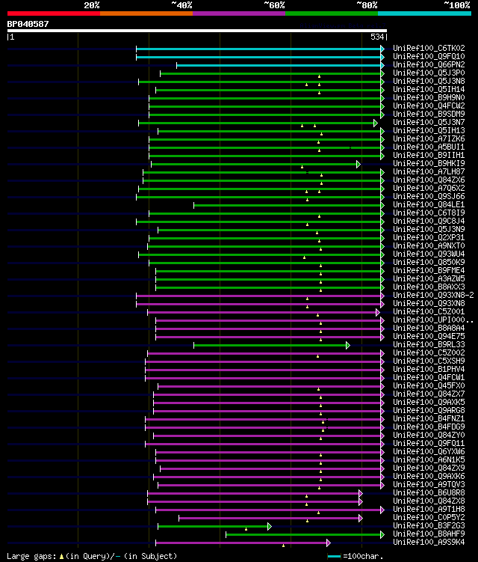Open hit UniRef100_Q84LE1
Image resolution: width=478 pixels, height=562 pixels.
pos(429,204)
